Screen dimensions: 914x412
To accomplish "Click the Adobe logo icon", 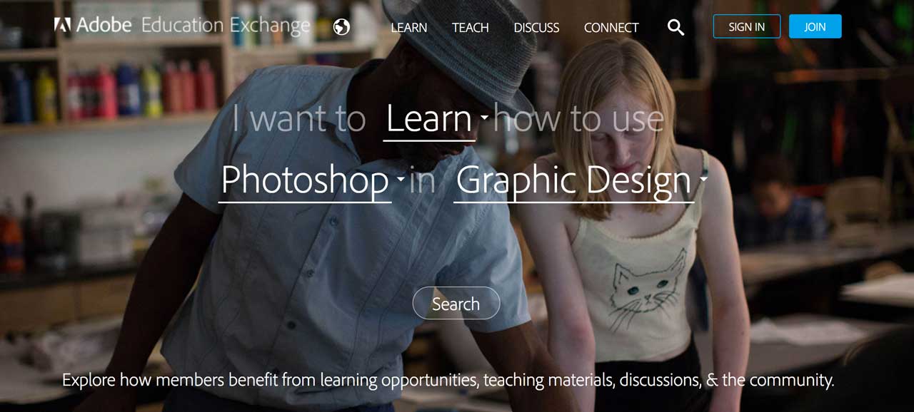I will point(62,26).
